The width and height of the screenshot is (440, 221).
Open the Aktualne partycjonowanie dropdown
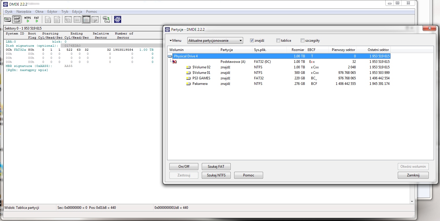pyautogui.click(x=215, y=41)
